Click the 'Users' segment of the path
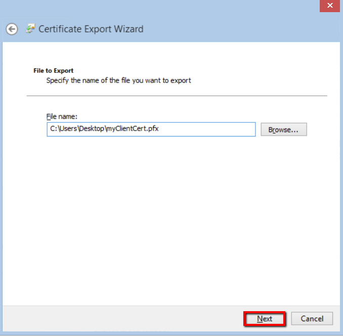Screen dimensions: 343x336 pyautogui.click(x=67, y=129)
